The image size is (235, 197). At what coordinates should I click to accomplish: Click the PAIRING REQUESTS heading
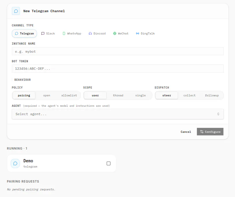23,181
